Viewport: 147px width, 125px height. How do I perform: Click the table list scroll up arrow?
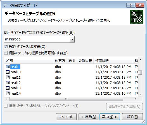(x=140, y=60)
